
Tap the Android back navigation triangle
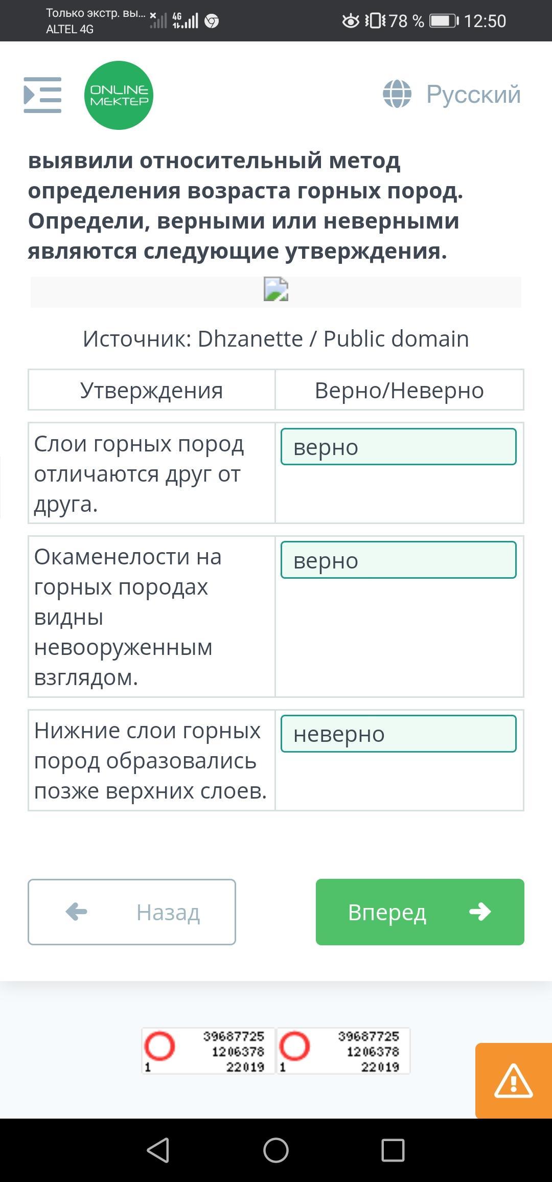[x=158, y=1150]
